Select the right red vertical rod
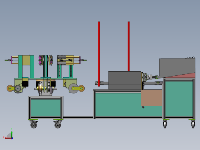 128,46
